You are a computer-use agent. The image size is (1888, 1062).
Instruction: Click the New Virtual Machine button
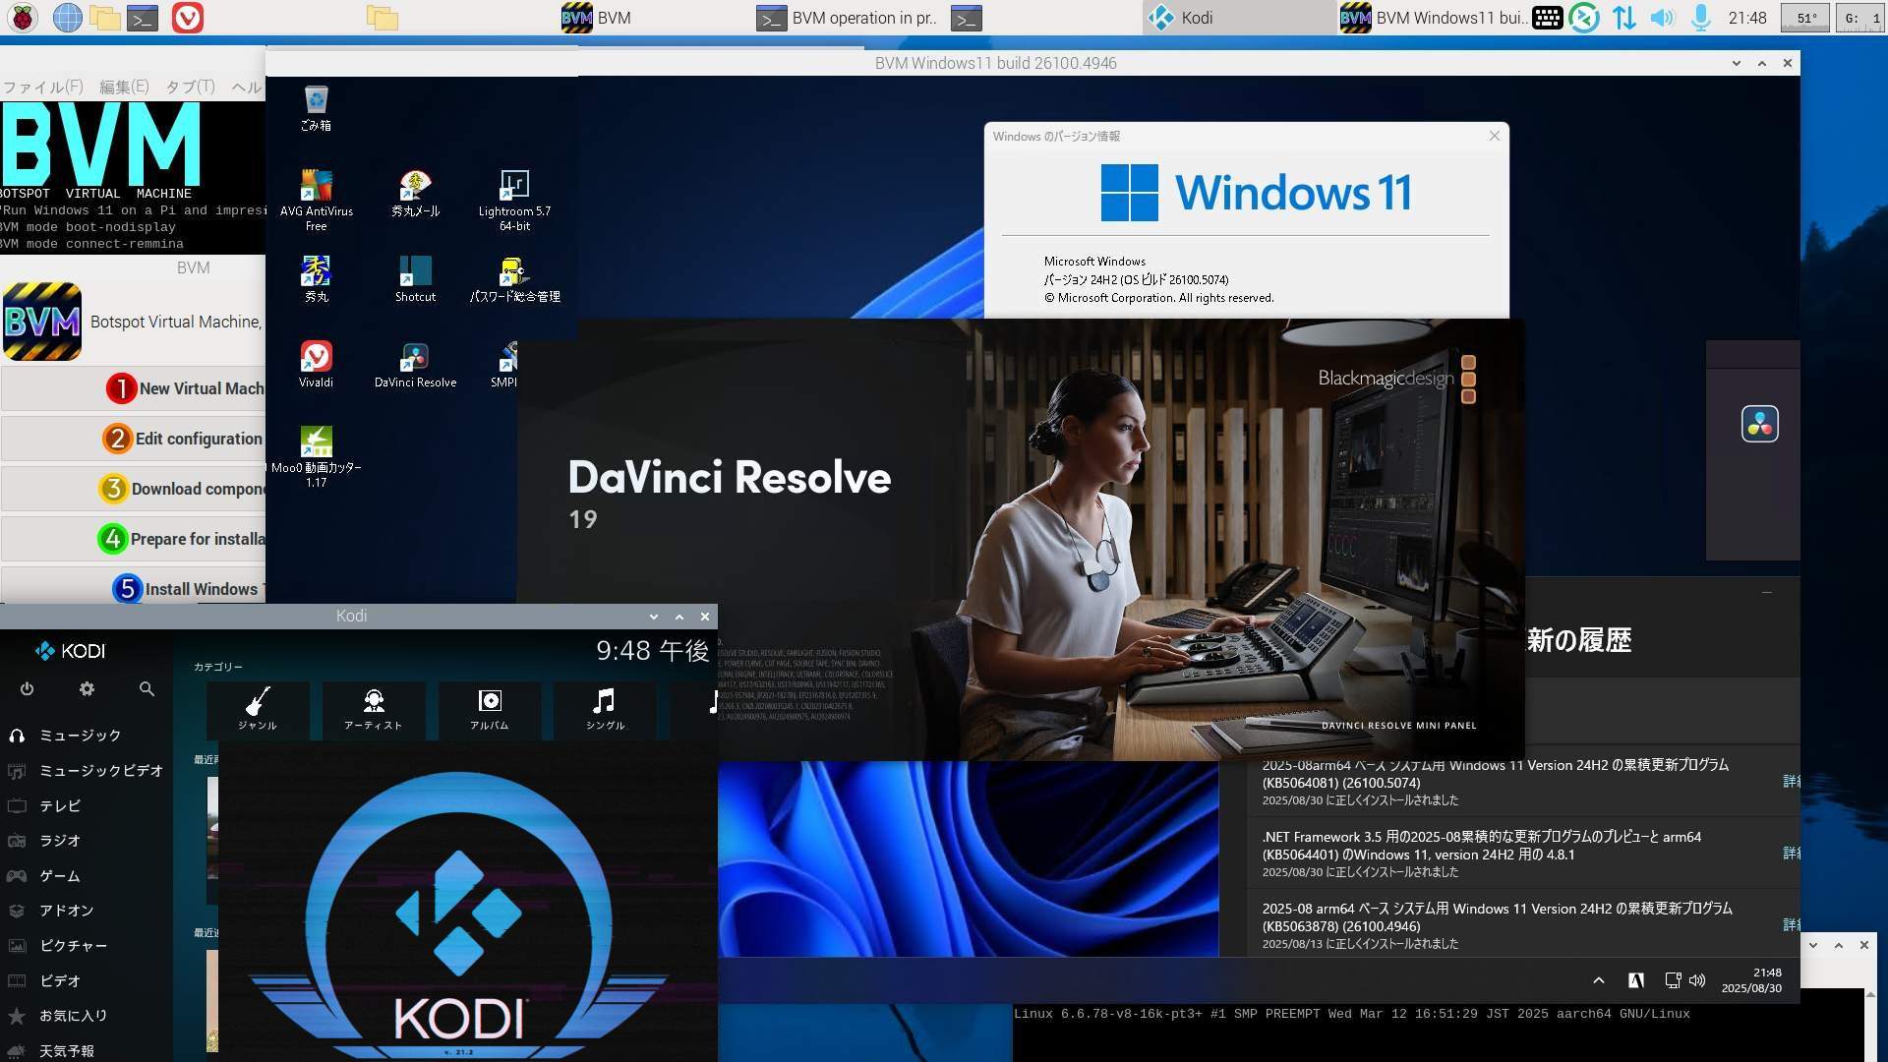pos(185,388)
